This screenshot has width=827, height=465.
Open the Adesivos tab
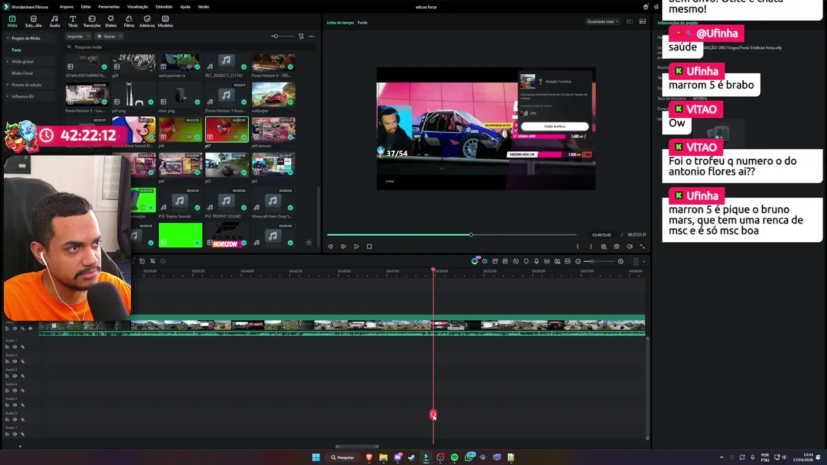tap(147, 21)
